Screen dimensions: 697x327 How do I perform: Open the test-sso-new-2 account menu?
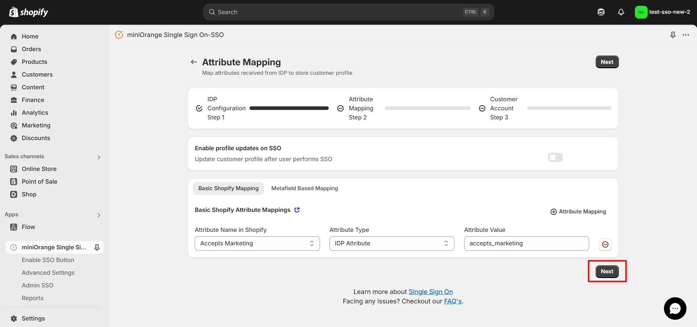(662, 12)
